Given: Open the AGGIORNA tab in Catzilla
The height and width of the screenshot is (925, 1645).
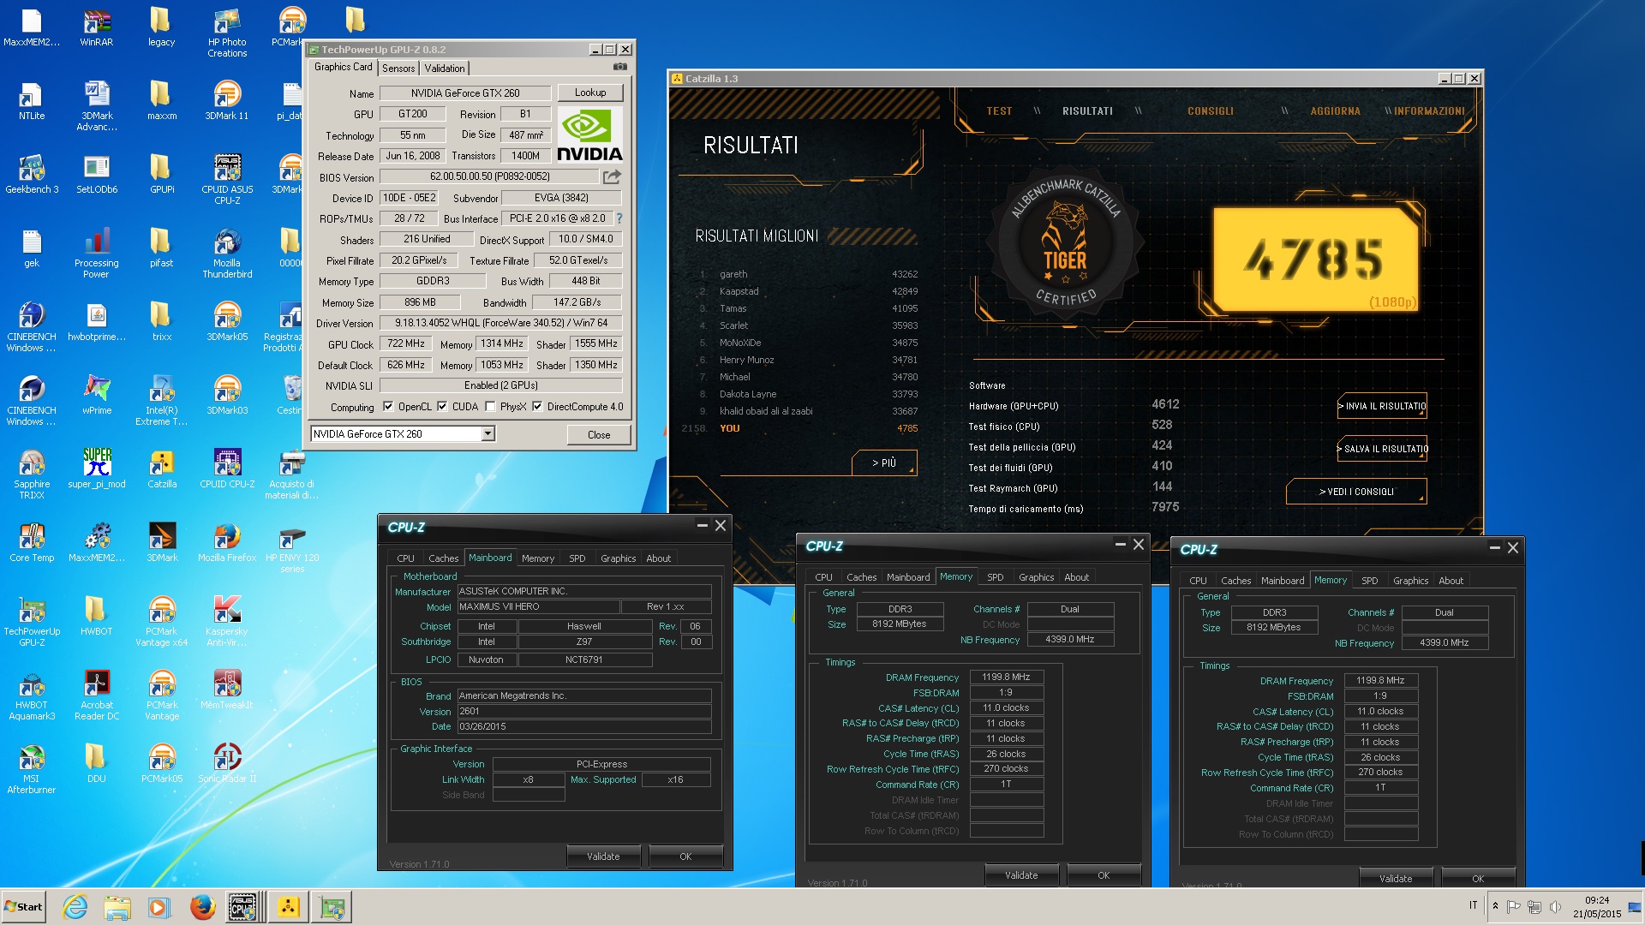Looking at the screenshot, I should 1335,111.
